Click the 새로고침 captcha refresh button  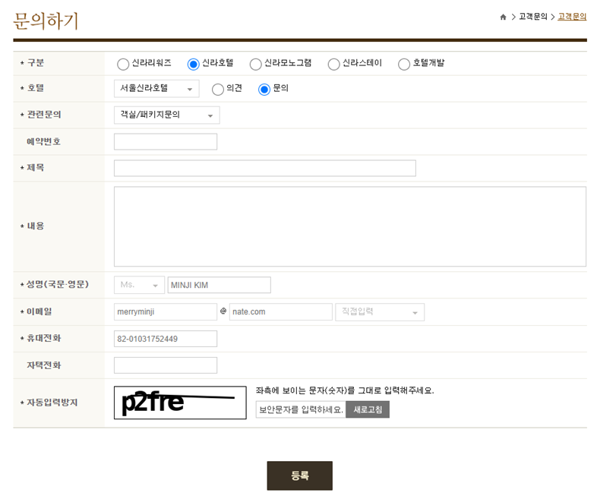(x=368, y=409)
